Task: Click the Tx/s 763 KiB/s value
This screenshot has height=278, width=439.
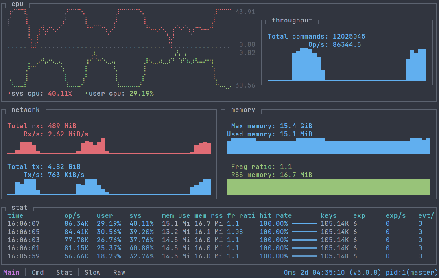Action: [x=66, y=175]
